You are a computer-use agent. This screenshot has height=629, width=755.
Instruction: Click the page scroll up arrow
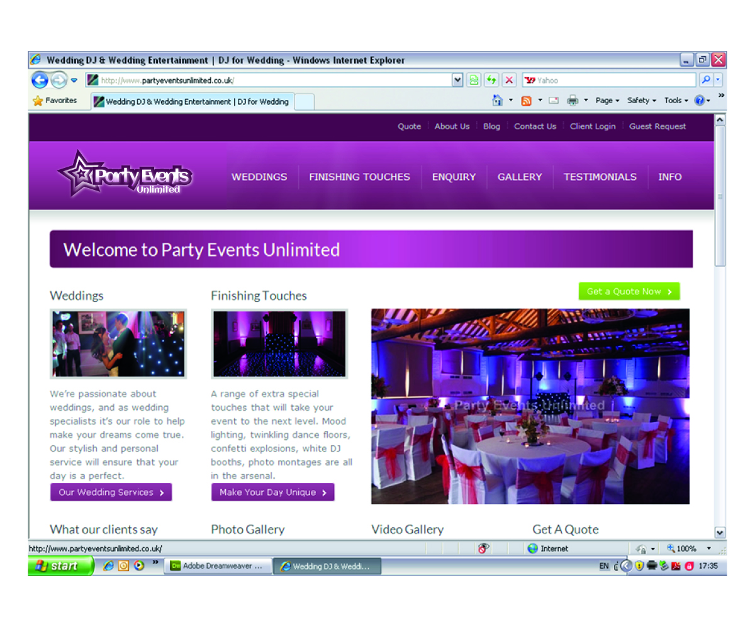pos(720,120)
